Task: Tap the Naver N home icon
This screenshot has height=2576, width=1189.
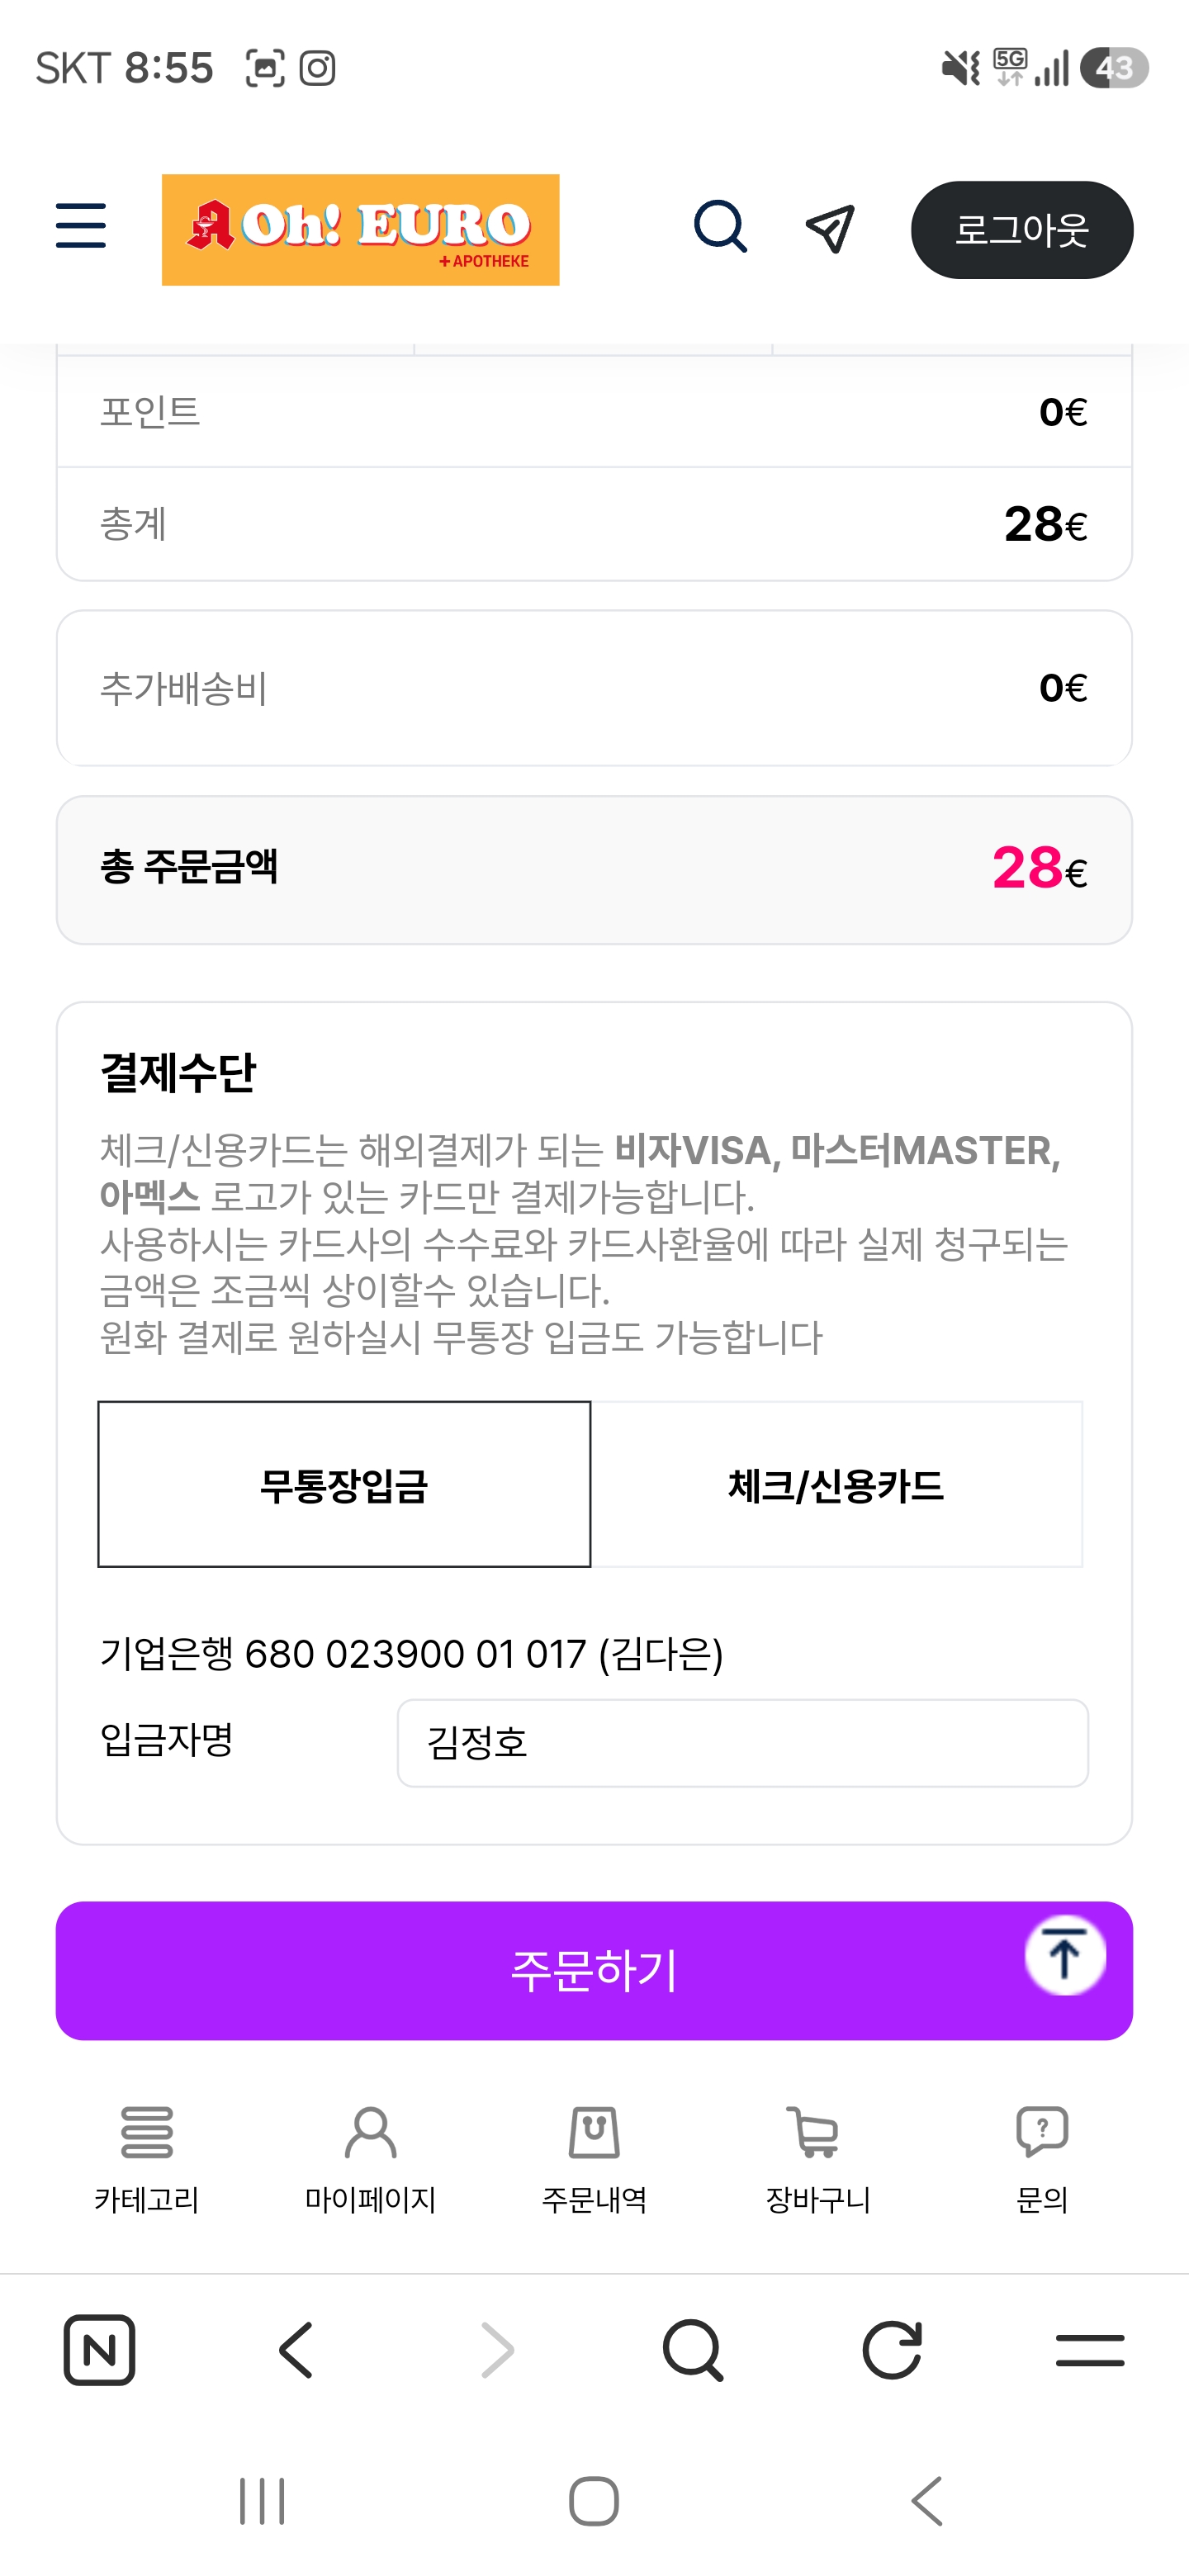Action: [99, 2350]
